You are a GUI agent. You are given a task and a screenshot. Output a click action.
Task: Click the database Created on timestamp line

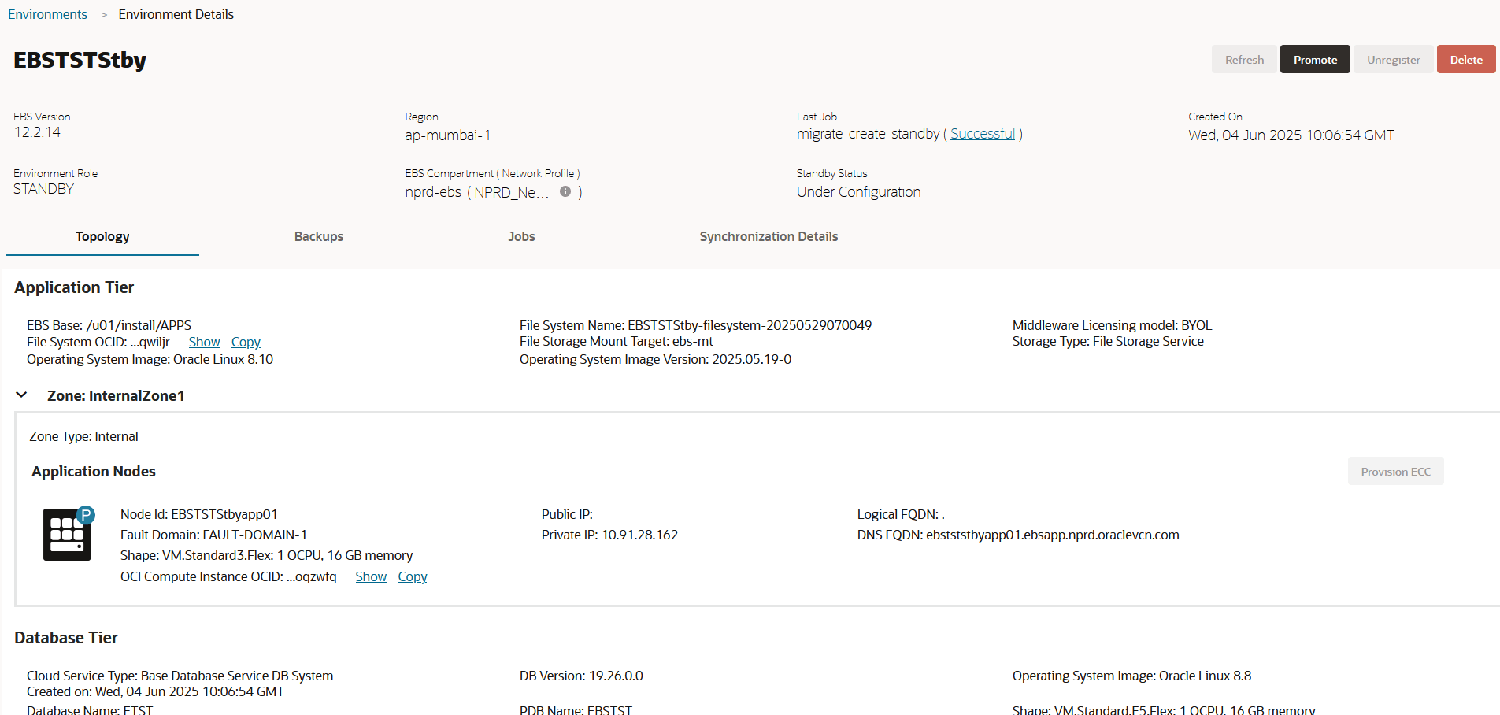155,691
